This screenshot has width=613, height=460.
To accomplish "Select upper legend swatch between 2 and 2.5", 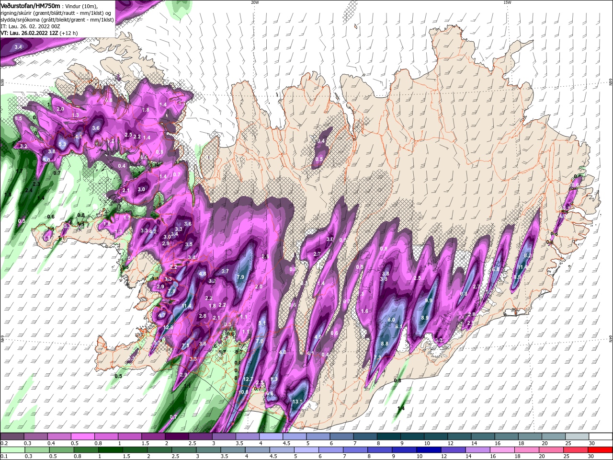I will (177, 437).
